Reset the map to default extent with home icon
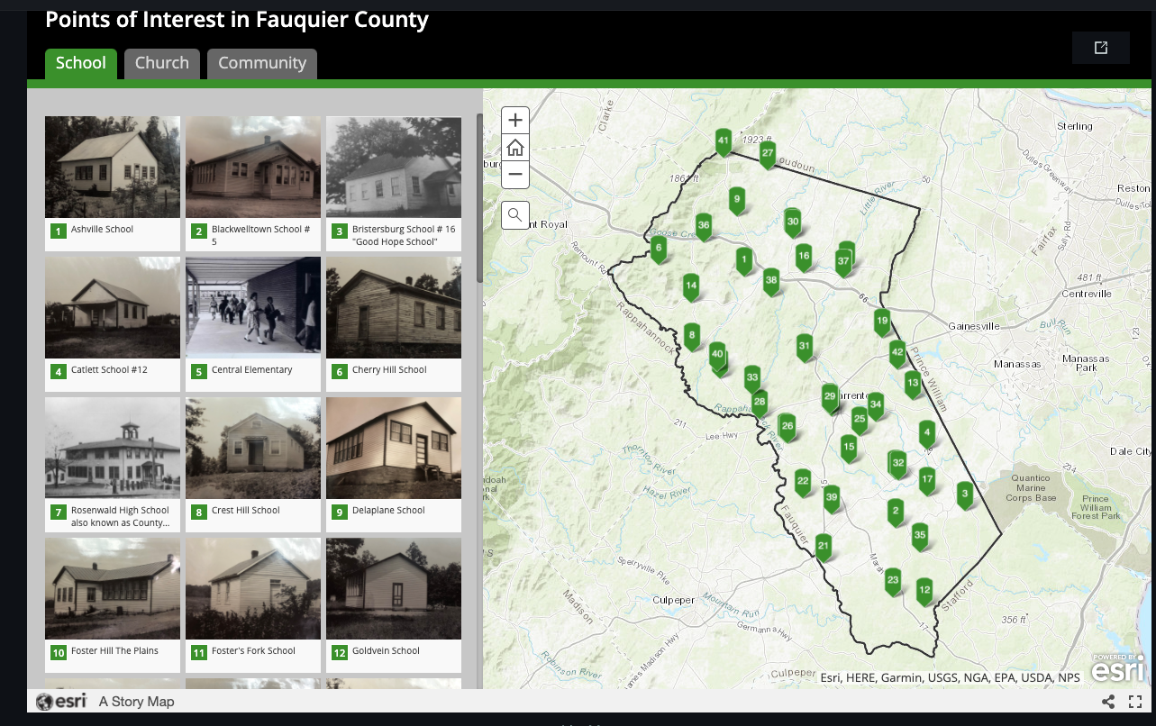This screenshot has height=726, width=1156. (x=514, y=147)
